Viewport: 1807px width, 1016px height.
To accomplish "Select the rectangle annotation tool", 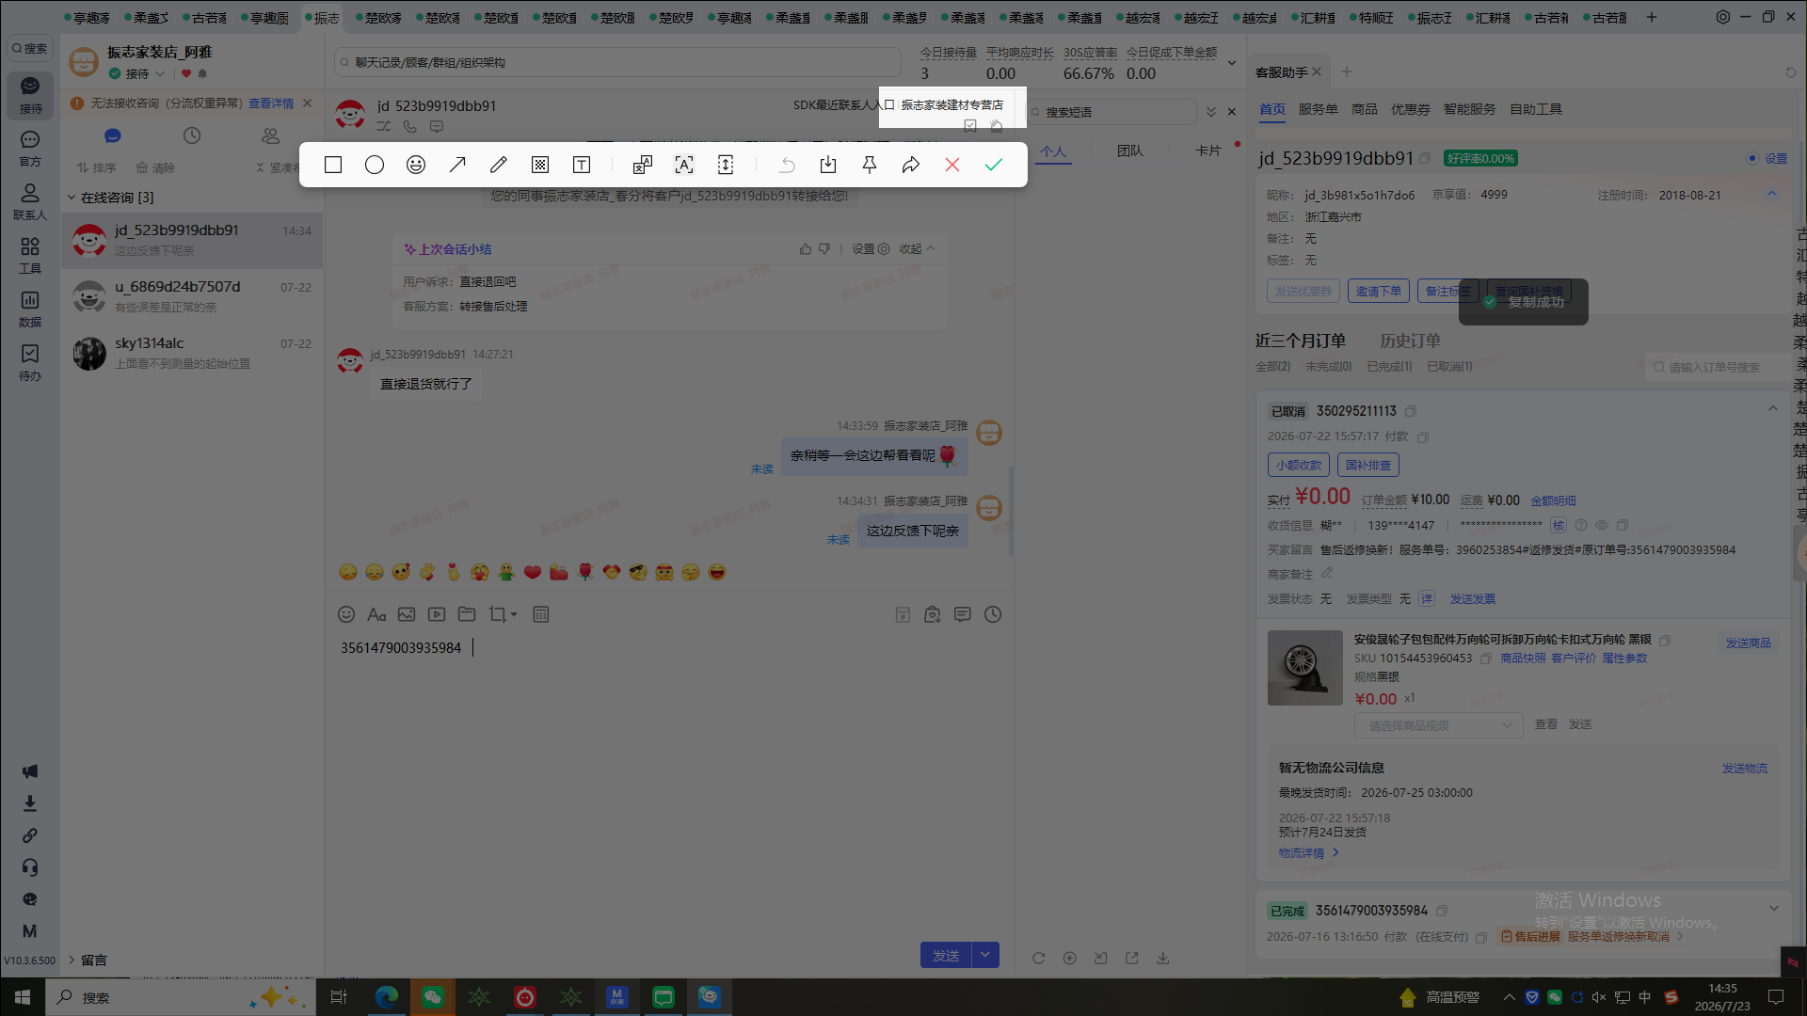I will pos(332,165).
